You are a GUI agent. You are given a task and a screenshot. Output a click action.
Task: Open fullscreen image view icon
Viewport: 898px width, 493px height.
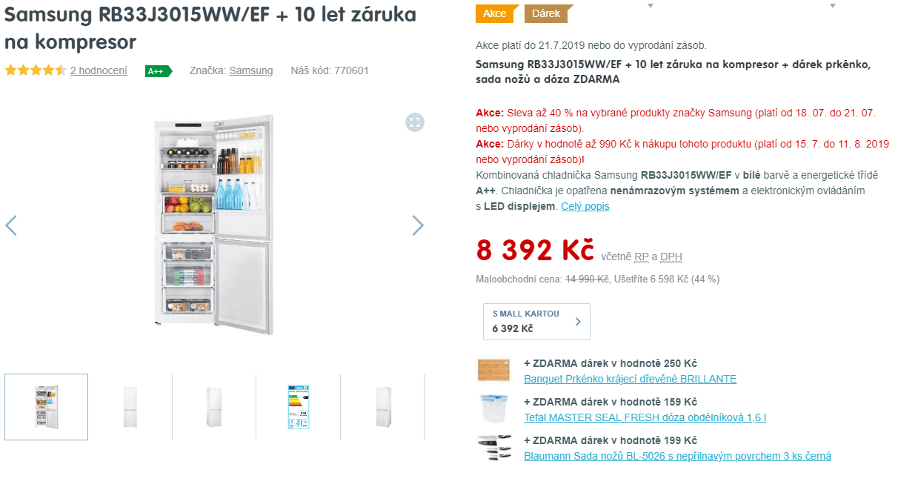point(415,122)
